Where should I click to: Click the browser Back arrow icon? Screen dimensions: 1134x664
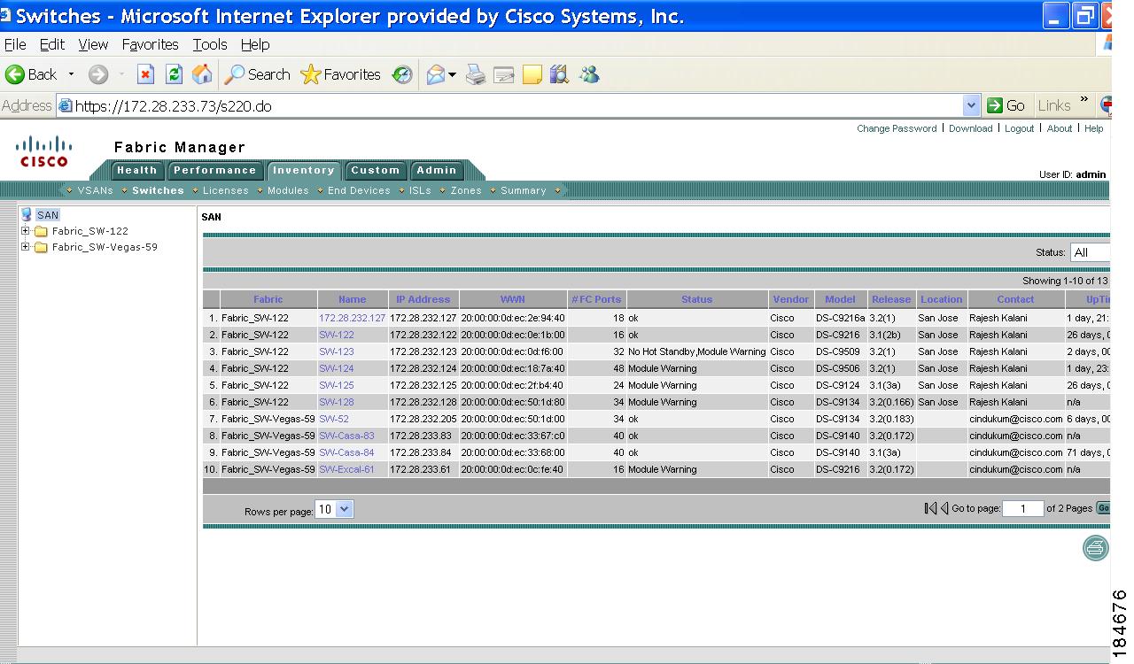pos(15,75)
